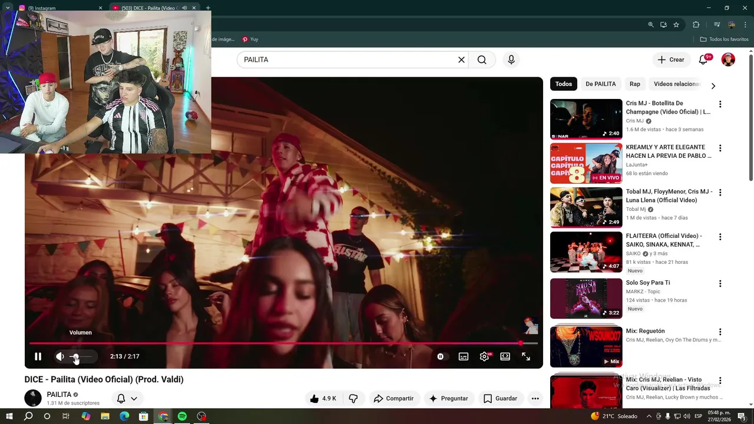754x424 pixels.
Task: Open the PAILITA channel name link
Action: point(59,395)
